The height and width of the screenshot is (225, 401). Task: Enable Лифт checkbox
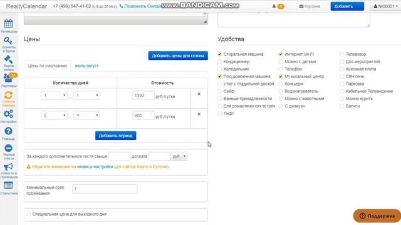pos(220,113)
